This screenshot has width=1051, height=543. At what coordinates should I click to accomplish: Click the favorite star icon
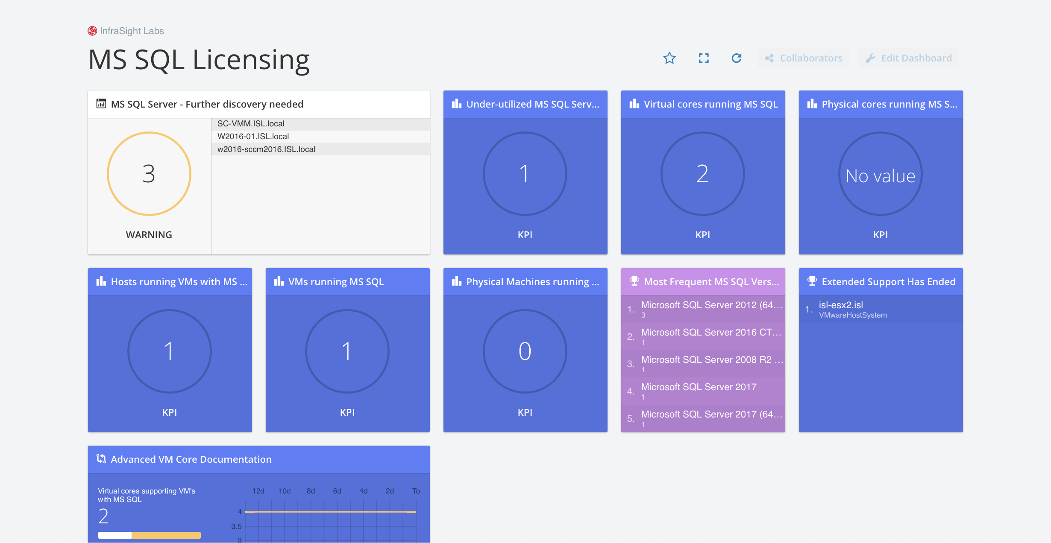point(669,58)
